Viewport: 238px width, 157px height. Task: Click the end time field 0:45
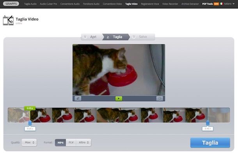click(x=208, y=129)
